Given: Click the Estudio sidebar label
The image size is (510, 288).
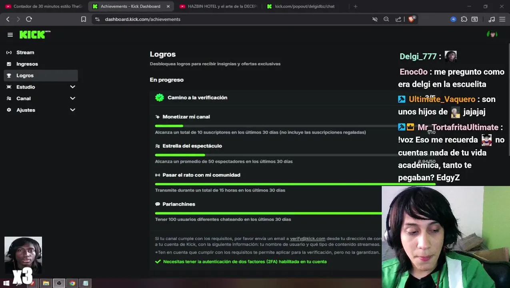Looking at the screenshot, I should coord(26,87).
